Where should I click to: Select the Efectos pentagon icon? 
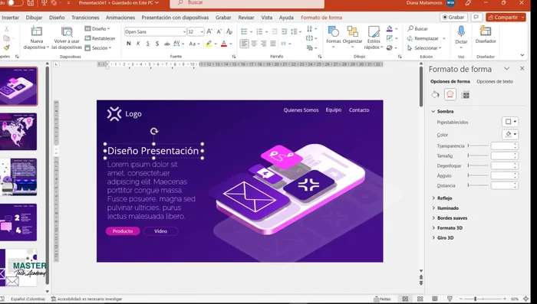[450, 94]
